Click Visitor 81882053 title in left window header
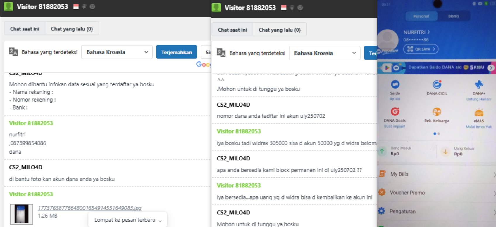The image size is (496, 227). tap(42, 6)
